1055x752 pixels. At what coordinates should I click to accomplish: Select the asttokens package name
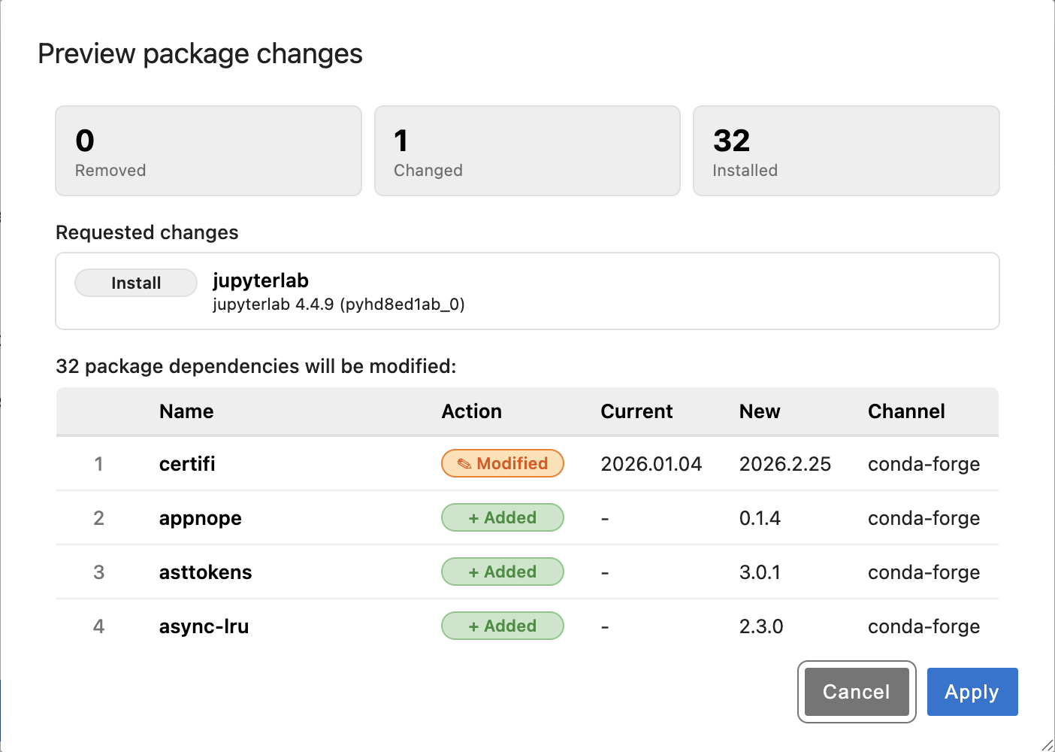pyautogui.click(x=205, y=572)
